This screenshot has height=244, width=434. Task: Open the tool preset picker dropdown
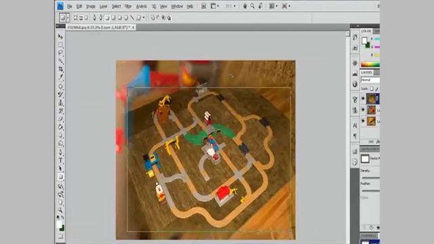point(68,18)
